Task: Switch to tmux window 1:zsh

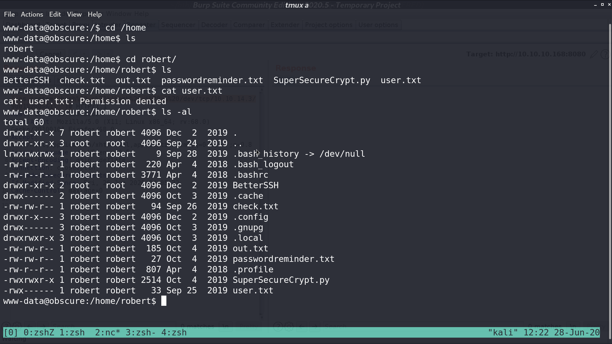Action: pos(72,333)
